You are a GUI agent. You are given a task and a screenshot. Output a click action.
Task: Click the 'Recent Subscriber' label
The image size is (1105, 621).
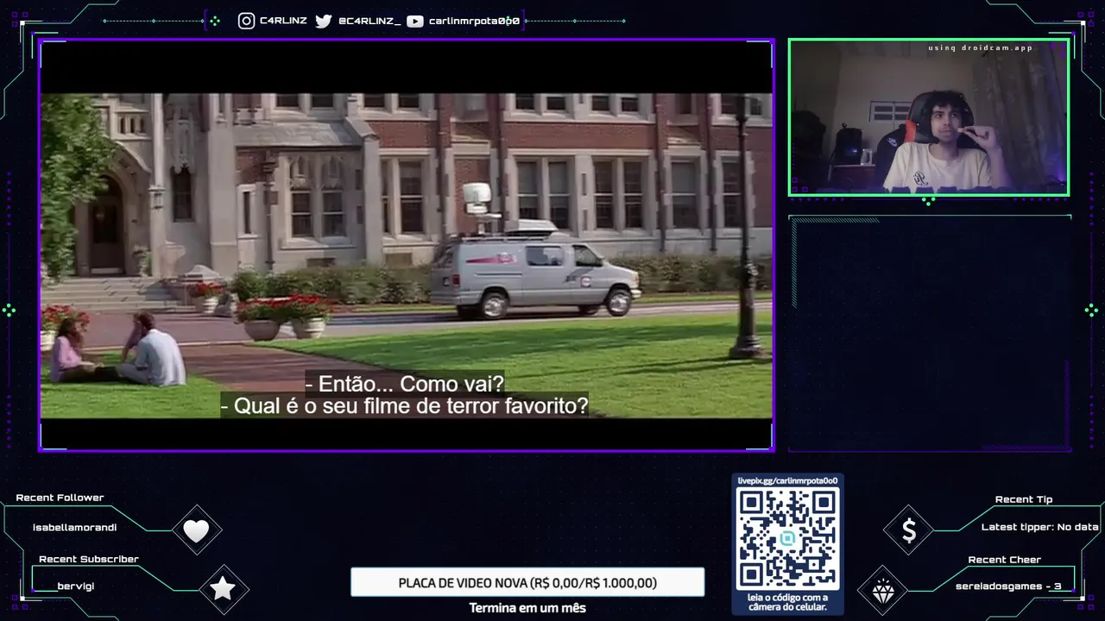click(89, 559)
